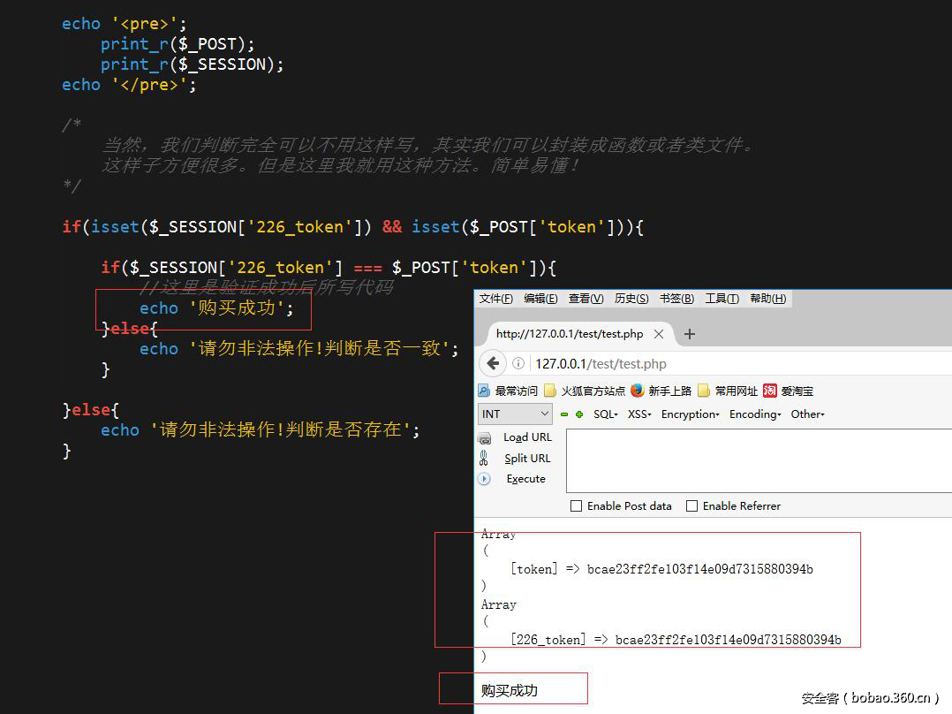952x714 pixels.
Task: Click the Load URL icon
Action: pyautogui.click(x=484, y=437)
